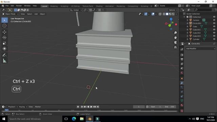Select the Select Box tool
The width and height of the screenshot is (217, 122).
coord(4,20)
